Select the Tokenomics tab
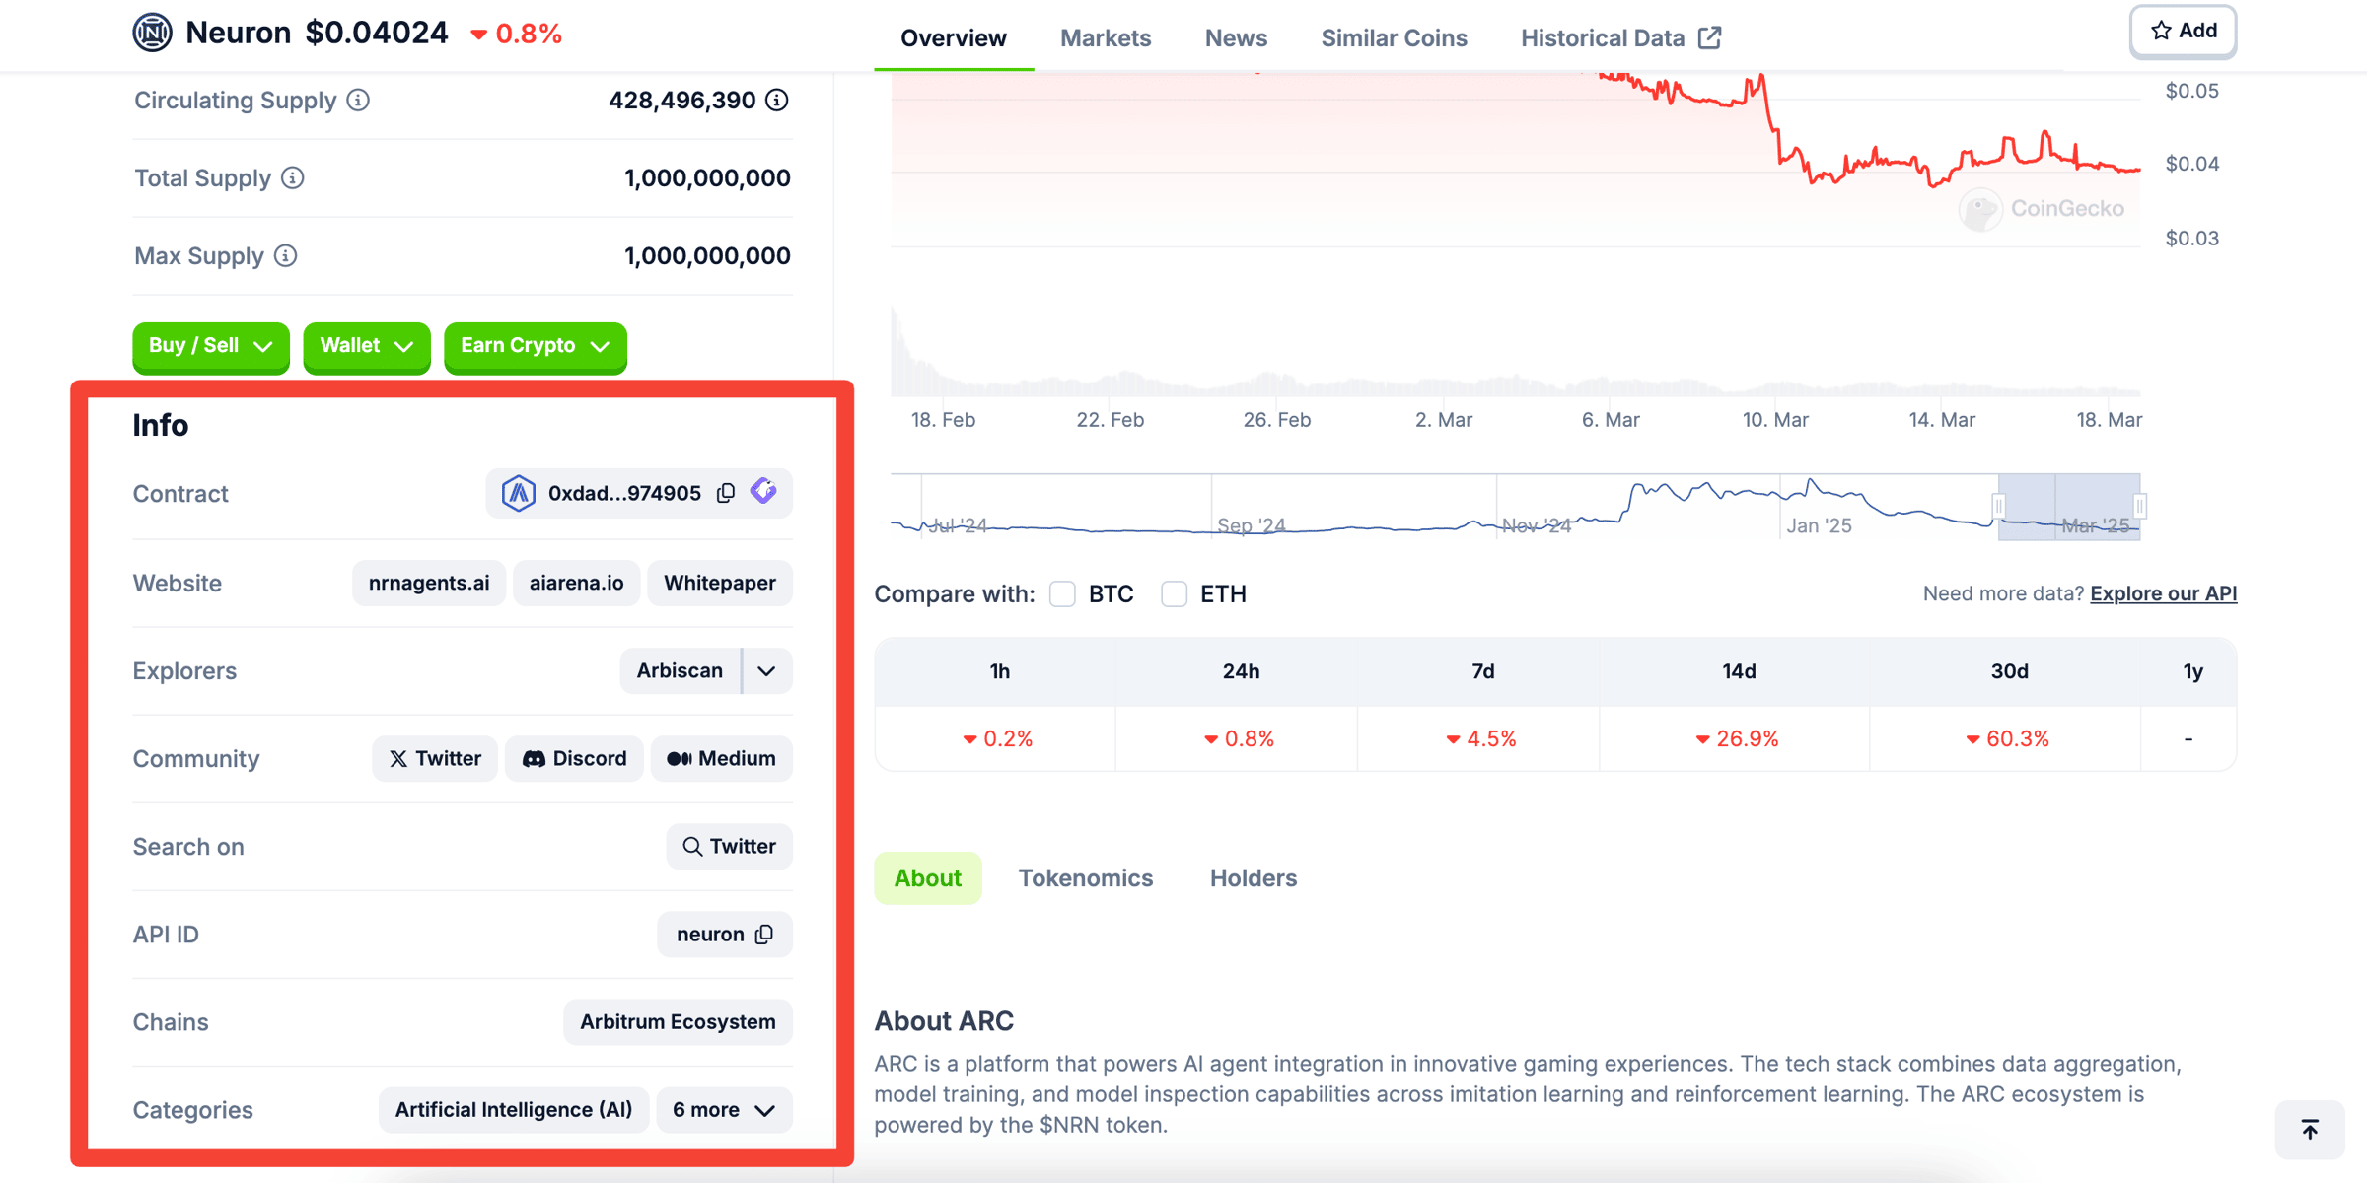The height and width of the screenshot is (1183, 2367). pyautogui.click(x=1085, y=878)
